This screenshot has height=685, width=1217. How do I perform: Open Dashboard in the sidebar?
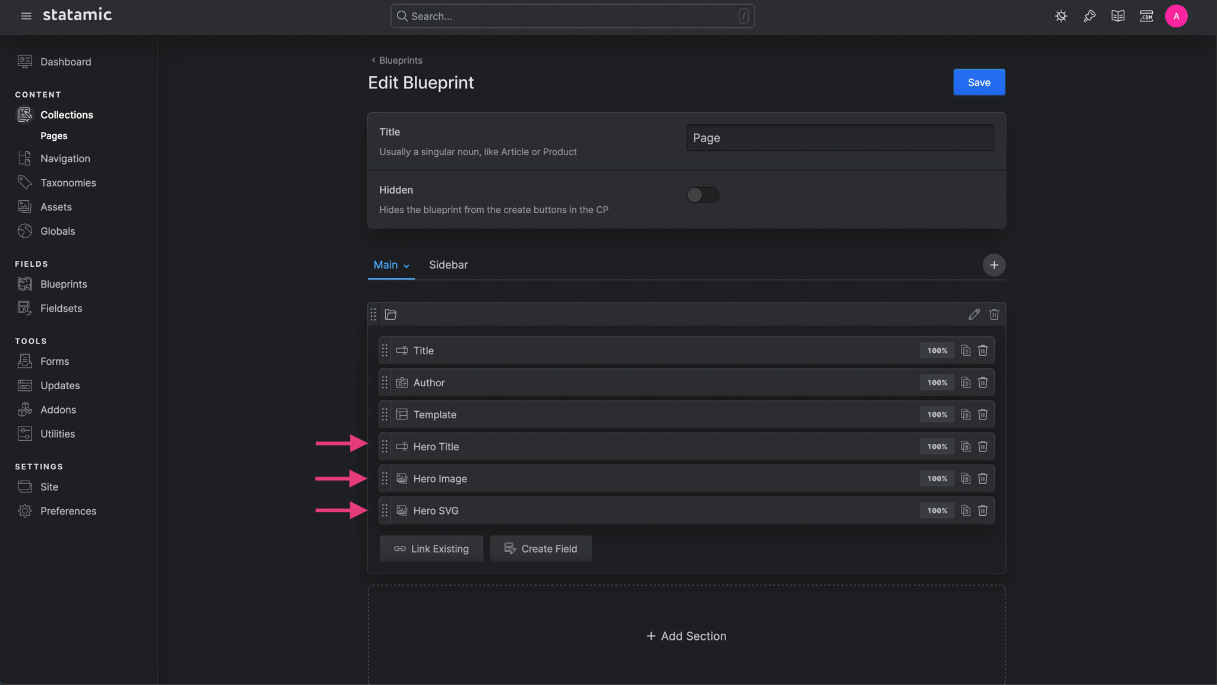[x=66, y=62]
